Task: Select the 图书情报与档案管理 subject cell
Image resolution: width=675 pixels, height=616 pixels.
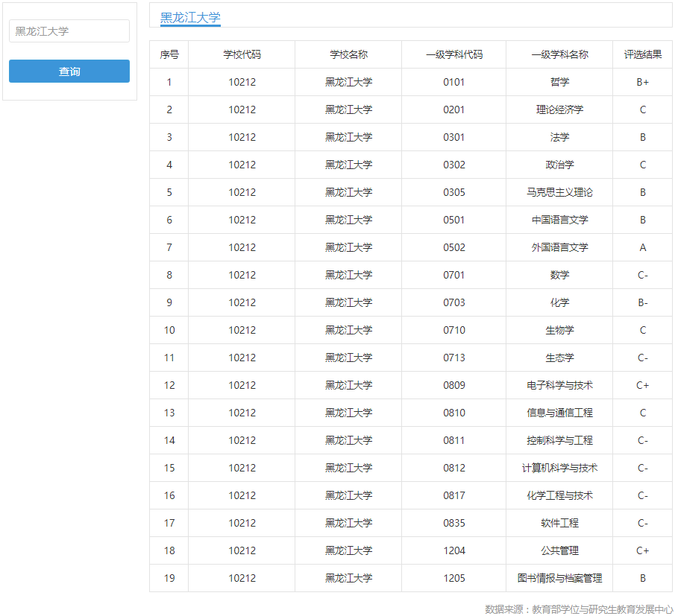Action: tap(559, 578)
